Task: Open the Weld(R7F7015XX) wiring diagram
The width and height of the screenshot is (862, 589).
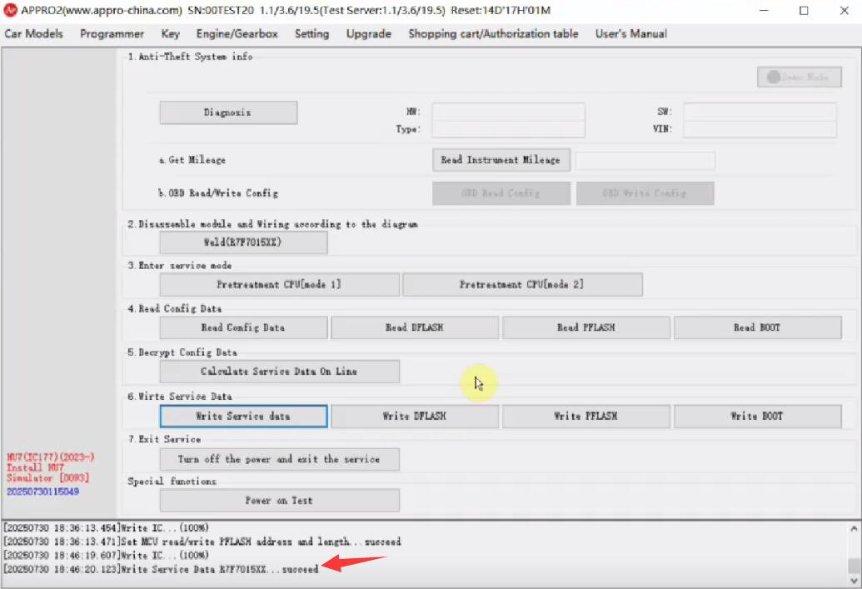Action: click(x=243, y=242)
